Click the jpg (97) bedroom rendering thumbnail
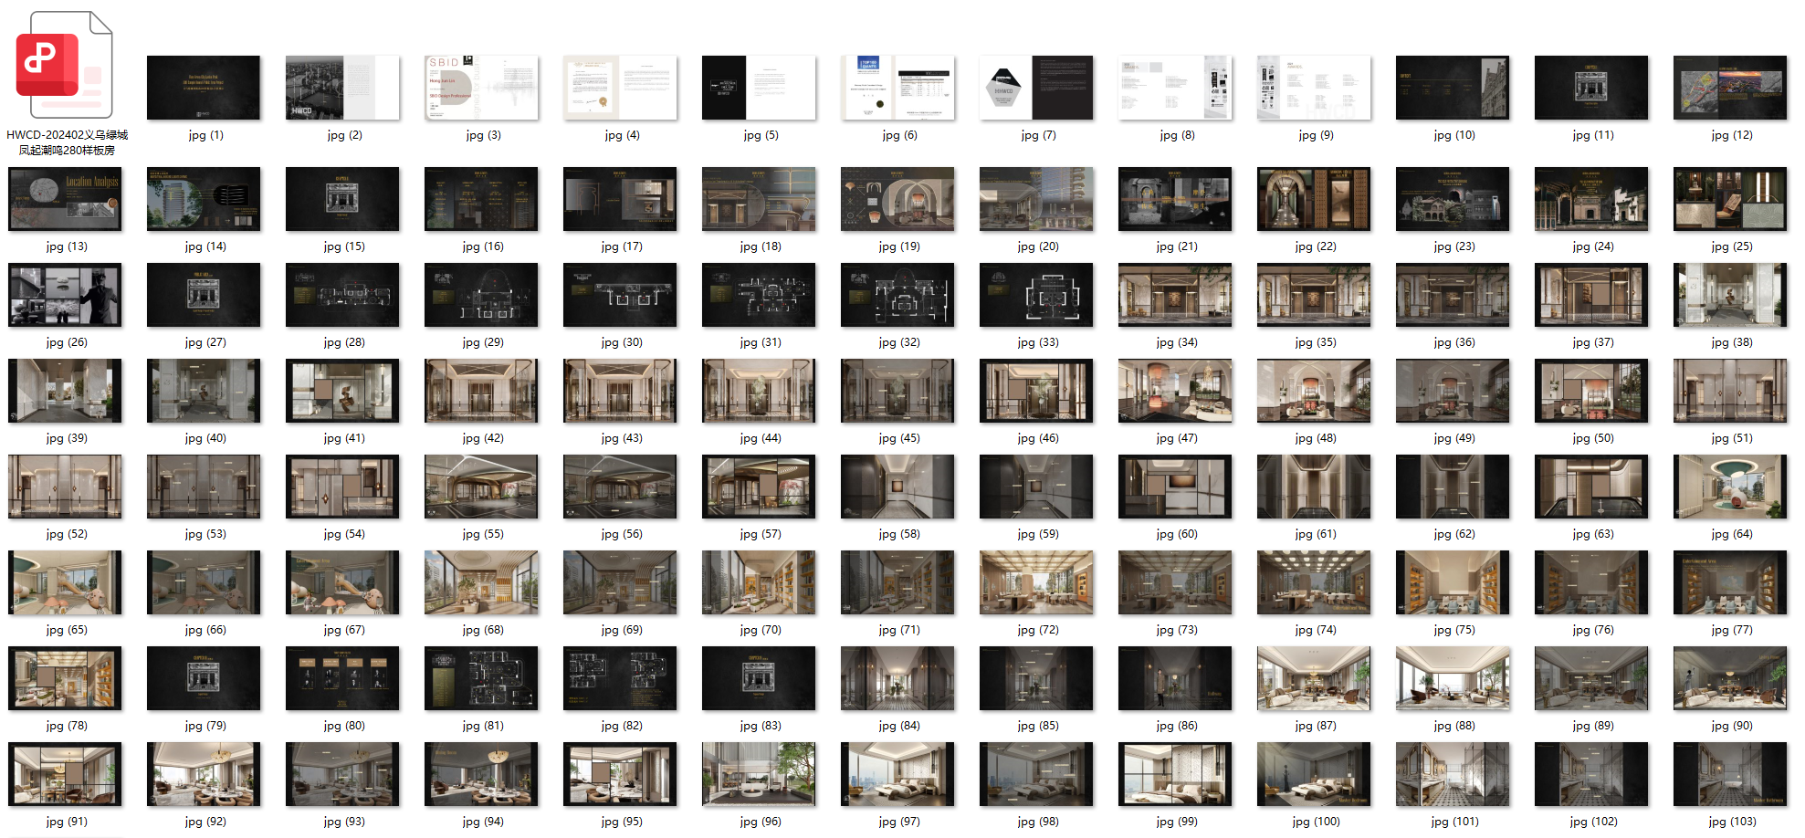Image resolution: width=1805 pixels, height=838 pixels. point(897,774)
